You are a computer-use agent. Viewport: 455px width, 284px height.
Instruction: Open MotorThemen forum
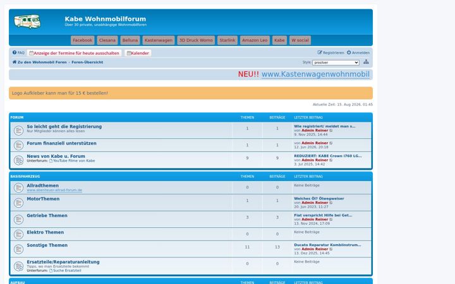pos(43,199)
